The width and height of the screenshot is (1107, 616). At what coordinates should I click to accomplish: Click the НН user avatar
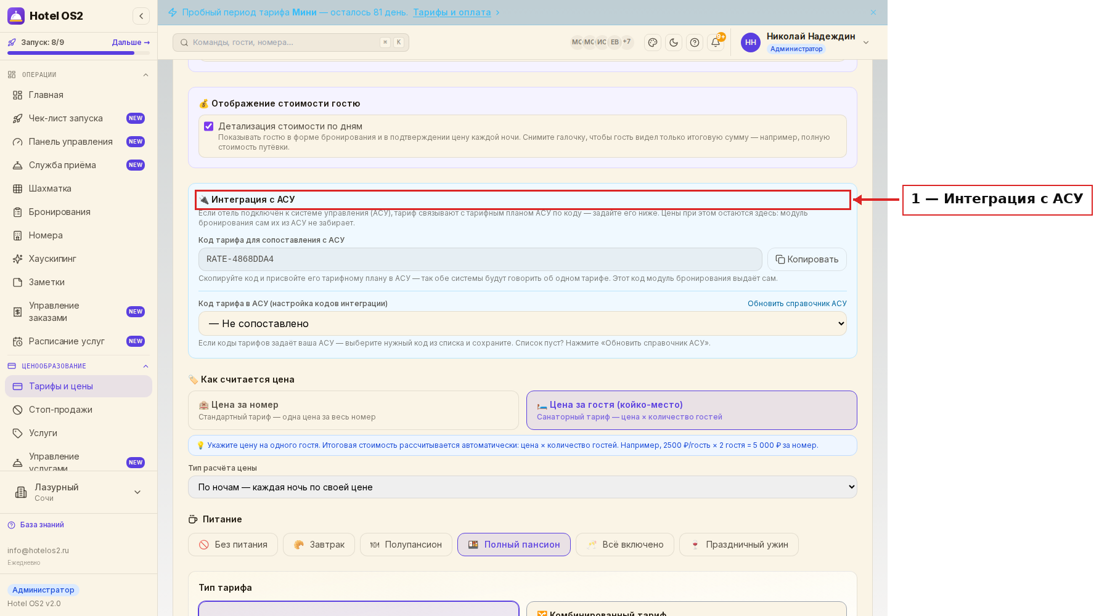[x=751, y=43]
